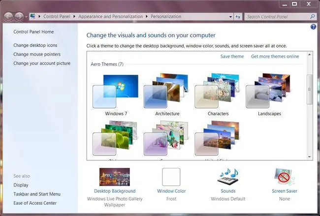The image size is (320, 216).
Task: Click the Forward navigation arrow button
Action: pyautogui.click(x=19, y=17)
